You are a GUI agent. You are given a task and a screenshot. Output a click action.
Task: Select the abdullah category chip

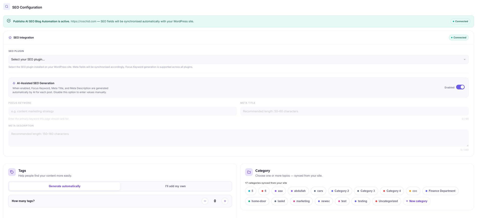298,191
